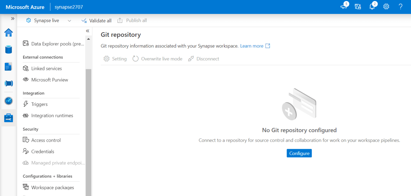Collapse the Manage side panel
This screenshot has height=196, width=411.
pyautogui.click(x=88, y=31)
